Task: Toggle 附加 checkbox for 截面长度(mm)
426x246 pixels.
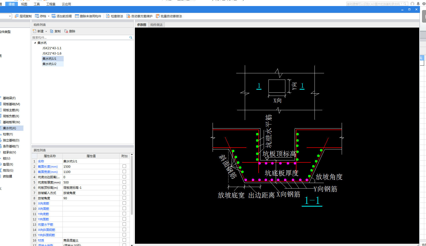Action: (x=124, y=166)
